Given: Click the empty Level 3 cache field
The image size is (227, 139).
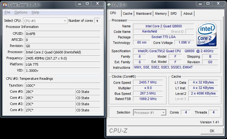Looking at the screenshot, I should (x=203, y=99).
